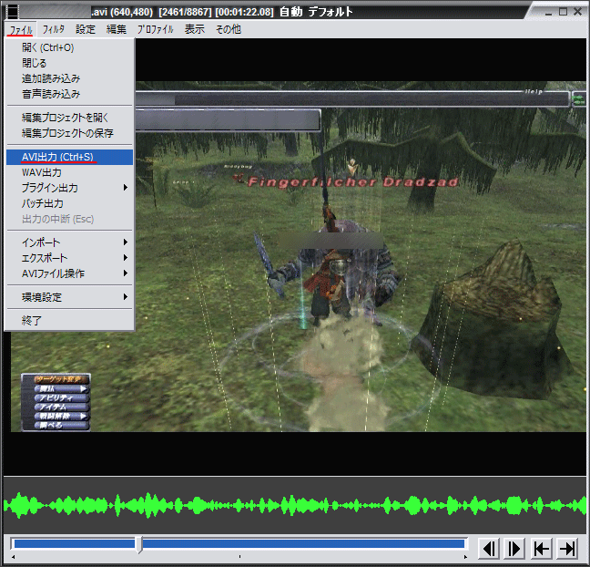Viewport: 590px width, 567px height.
Task: Expand the エクスポート submenu
Action: click(x=69, y=258)
